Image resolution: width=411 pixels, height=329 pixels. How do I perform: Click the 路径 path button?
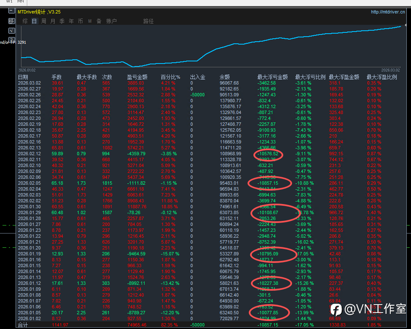pos(148,21)
